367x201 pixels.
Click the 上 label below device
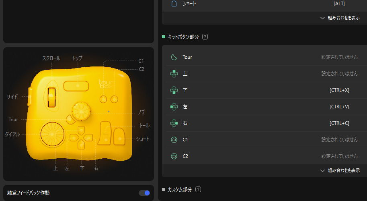point(56,168)
